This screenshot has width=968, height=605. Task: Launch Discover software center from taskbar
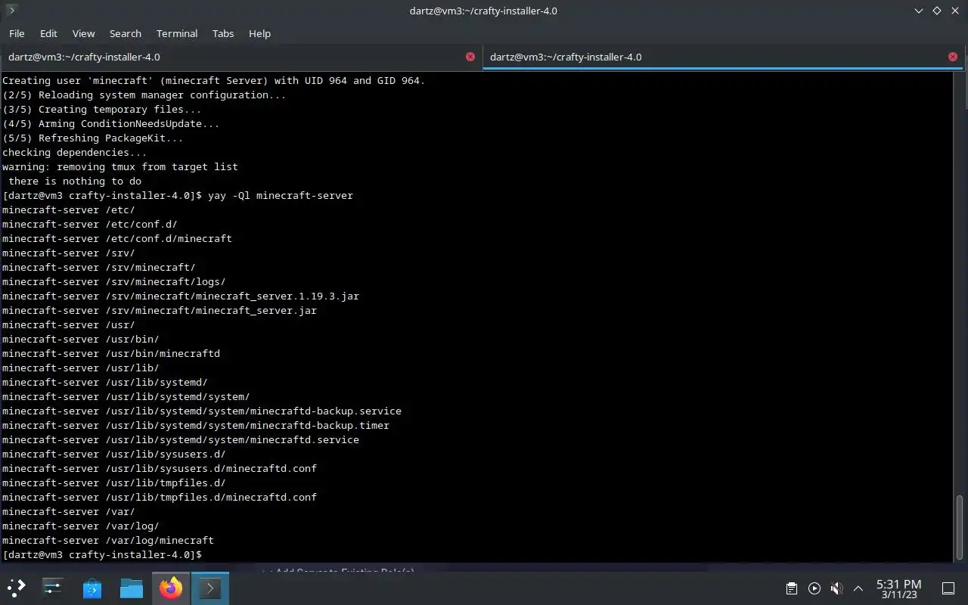(x=92, y=588)
